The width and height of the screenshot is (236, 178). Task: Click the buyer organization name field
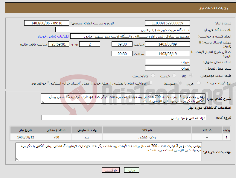coord(123,30)
